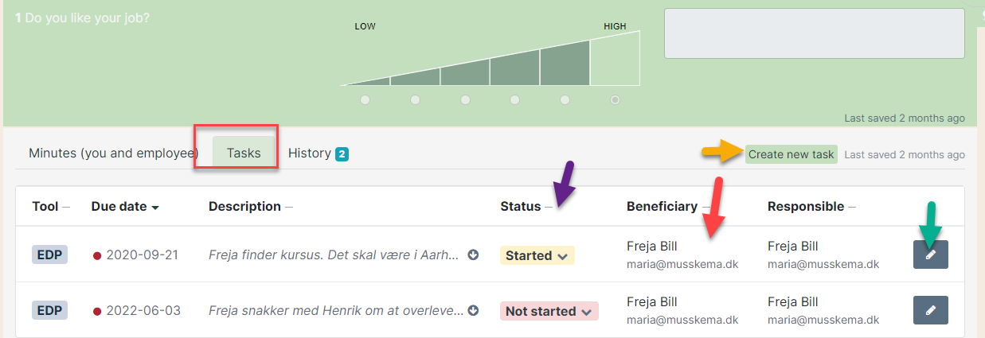The image size is (985, 338).
Task: Click the EDP tool badge in first row
Action: coord(49,255)
